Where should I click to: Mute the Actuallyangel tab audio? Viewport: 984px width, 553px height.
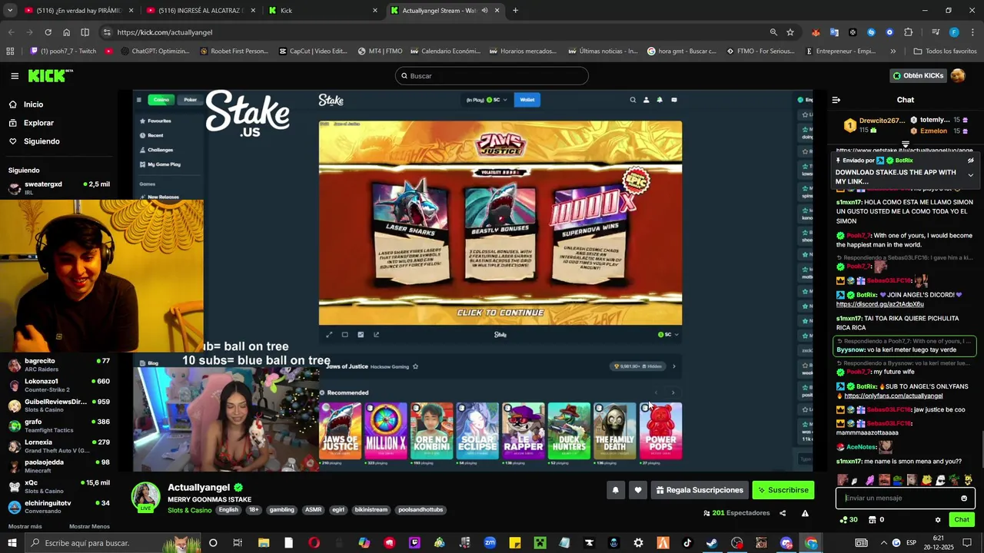point(484,11)
